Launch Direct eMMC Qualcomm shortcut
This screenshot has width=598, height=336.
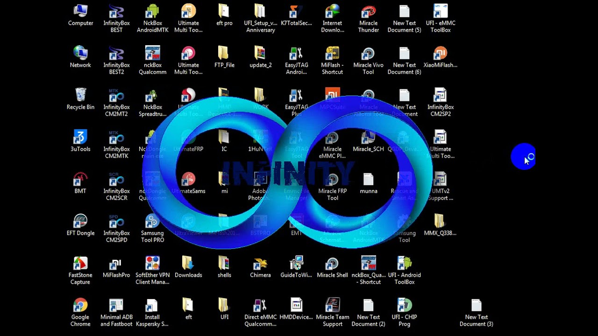tap(260, 313)
